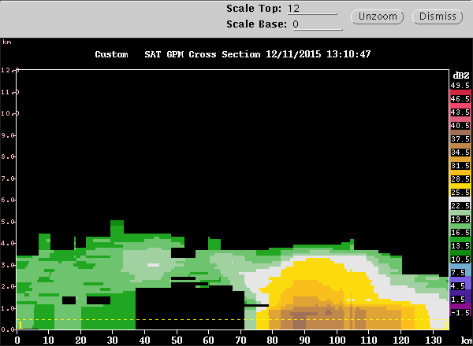
Task: Click the Scale Top label
Action: (x=254, y=9)
